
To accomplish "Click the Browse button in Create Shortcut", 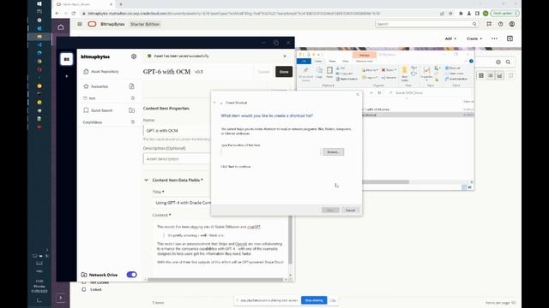I will [x=333, y=152].
